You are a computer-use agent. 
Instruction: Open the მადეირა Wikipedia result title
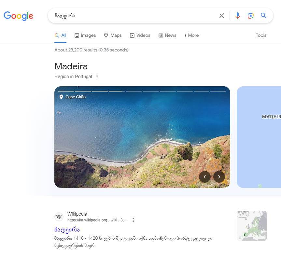click(67, 230)
